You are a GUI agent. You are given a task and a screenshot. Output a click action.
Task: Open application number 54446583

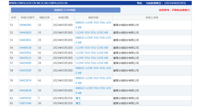pos(25,25)
